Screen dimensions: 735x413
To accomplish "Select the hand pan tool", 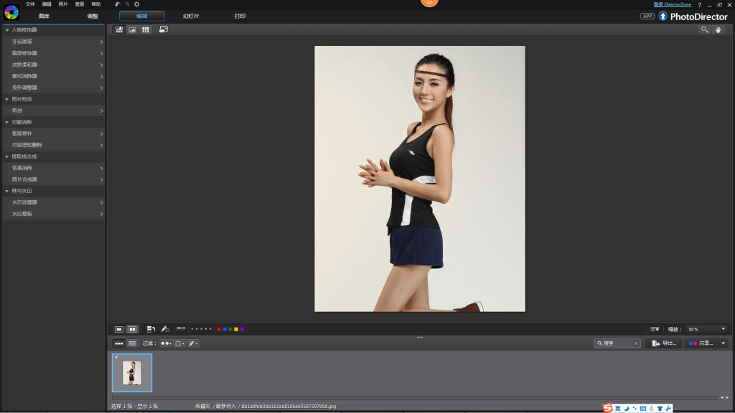I will (718, 29).
